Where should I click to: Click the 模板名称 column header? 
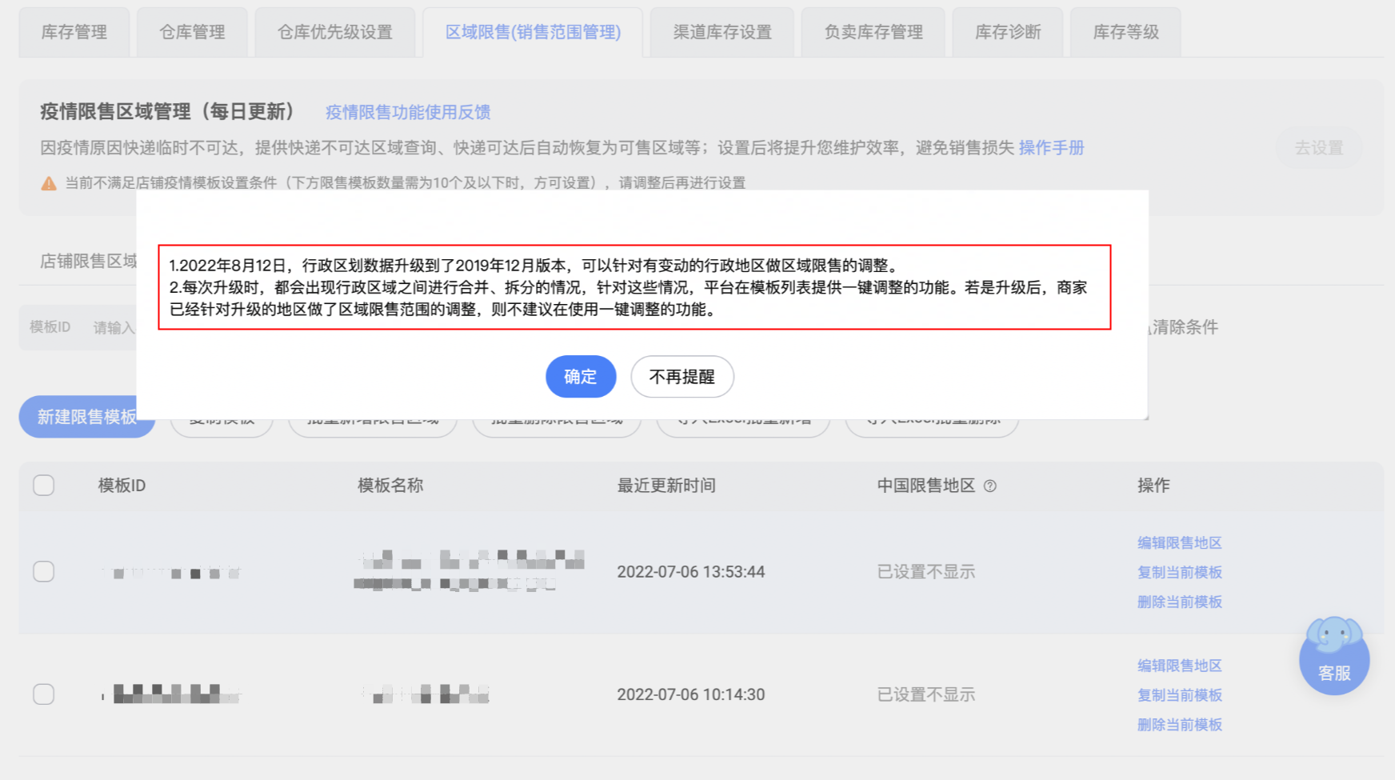point(390,486)
